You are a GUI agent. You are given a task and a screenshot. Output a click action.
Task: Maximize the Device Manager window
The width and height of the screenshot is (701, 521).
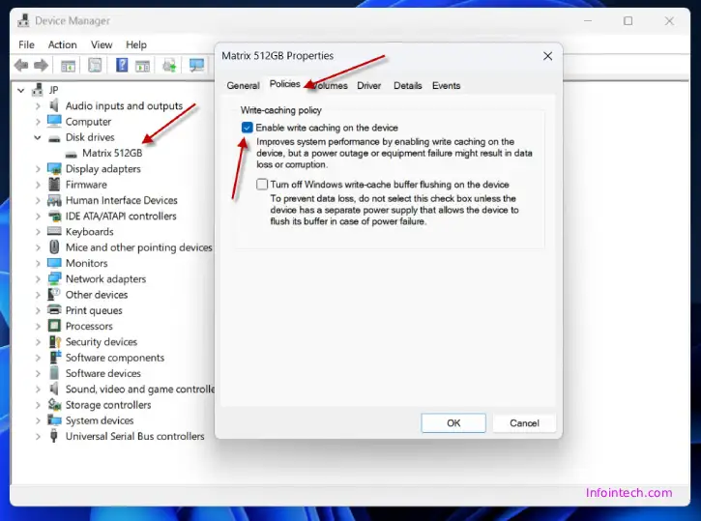(x=628, y=21)
